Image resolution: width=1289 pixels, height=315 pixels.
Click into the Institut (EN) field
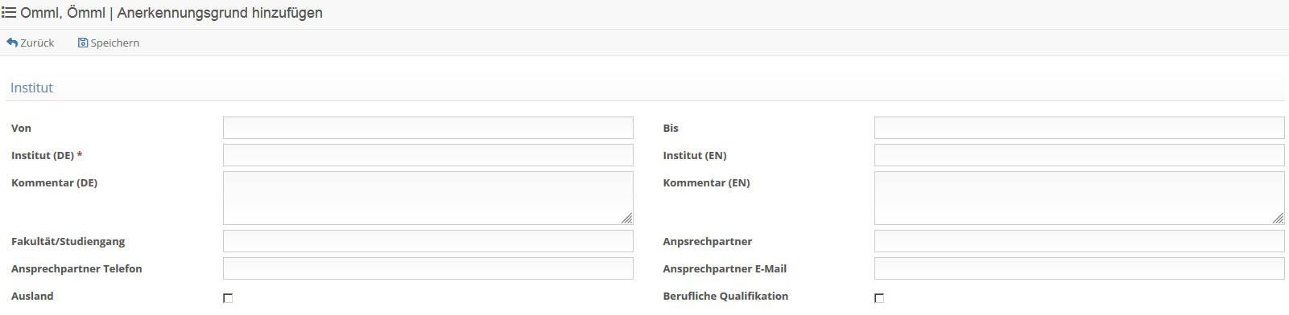(1080, 155)
